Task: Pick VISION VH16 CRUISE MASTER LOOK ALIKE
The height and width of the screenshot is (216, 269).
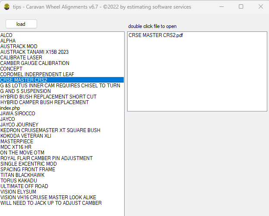Action: click(62, 197)
